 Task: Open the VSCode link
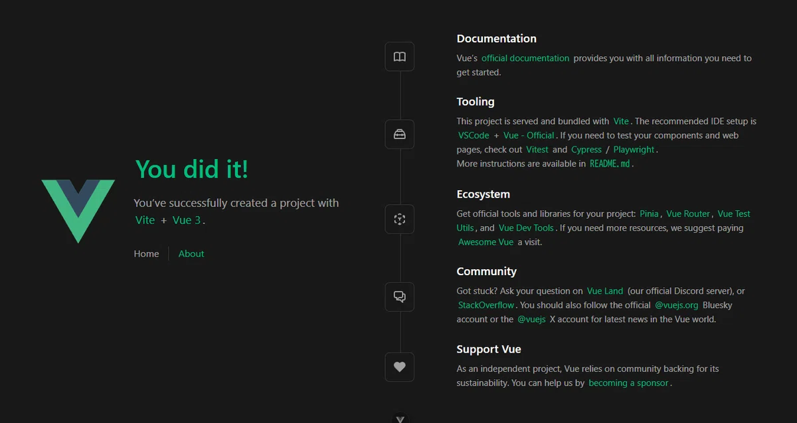pos(474,135)
